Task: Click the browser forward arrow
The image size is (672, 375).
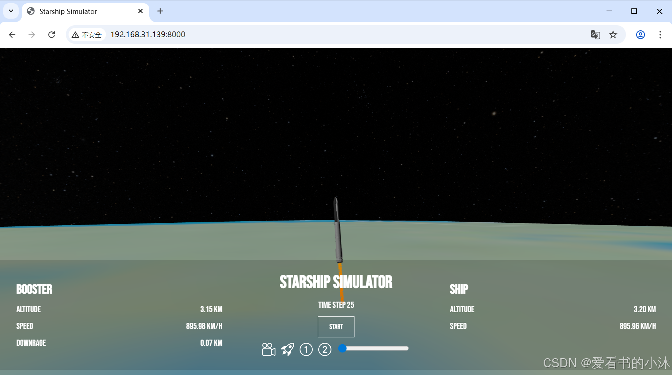Action: (x=32, y=35)
